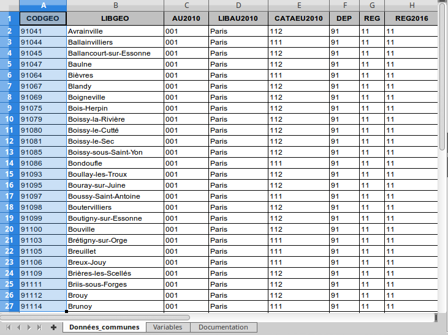
Task: Click the vertical scrollbar thumb
Action: (442, 73)
